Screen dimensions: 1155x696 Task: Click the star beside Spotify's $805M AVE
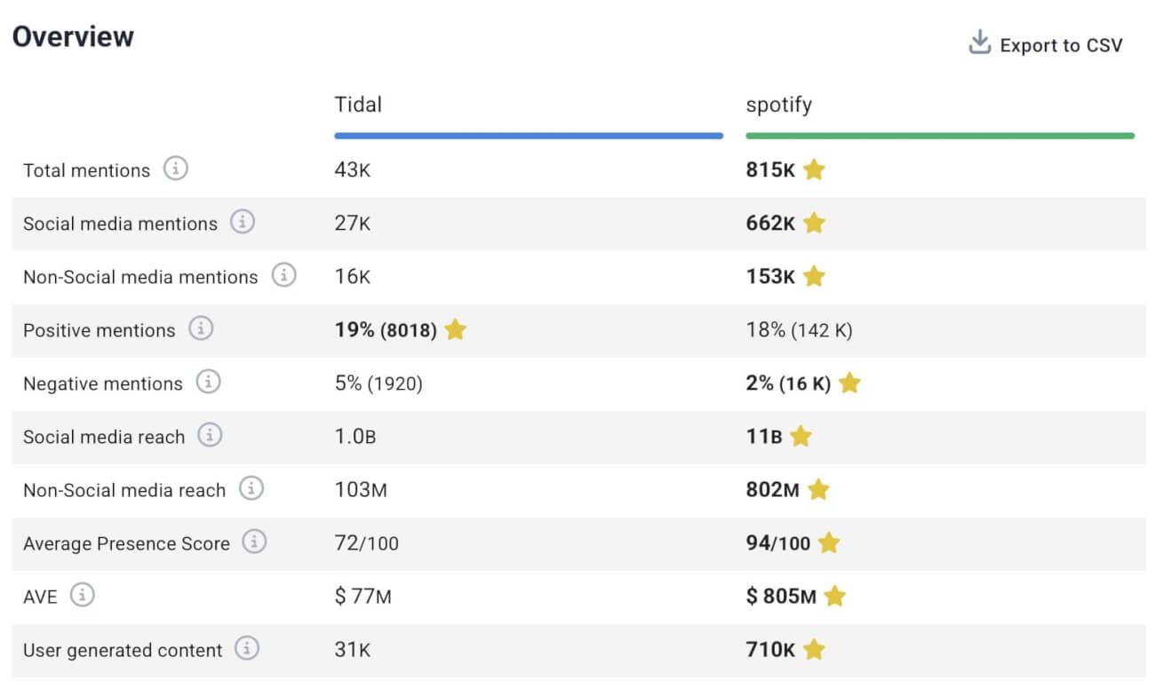click(836, 597)
